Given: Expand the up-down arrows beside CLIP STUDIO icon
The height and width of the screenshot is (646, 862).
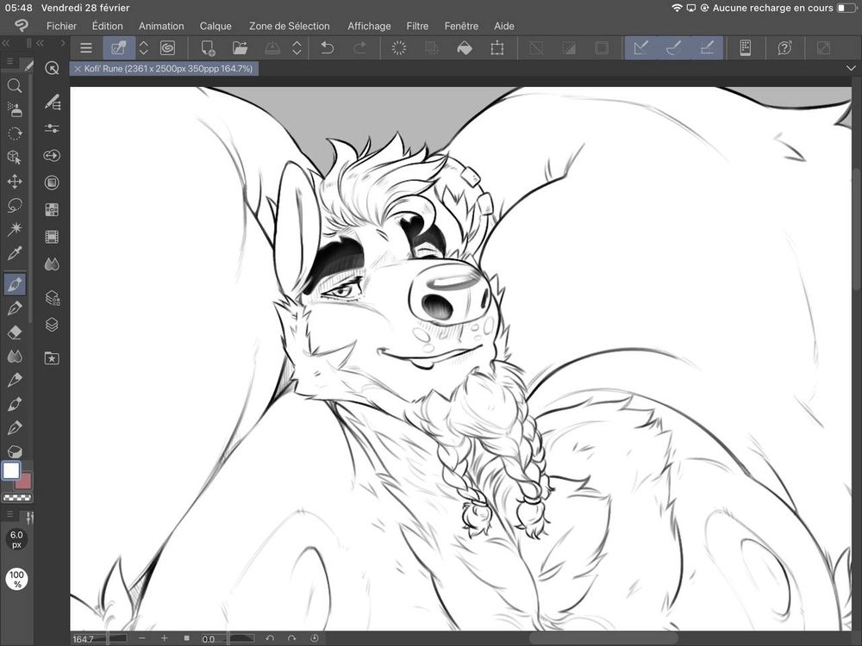Looking at the screenshot, I should (x=143, y=47).
